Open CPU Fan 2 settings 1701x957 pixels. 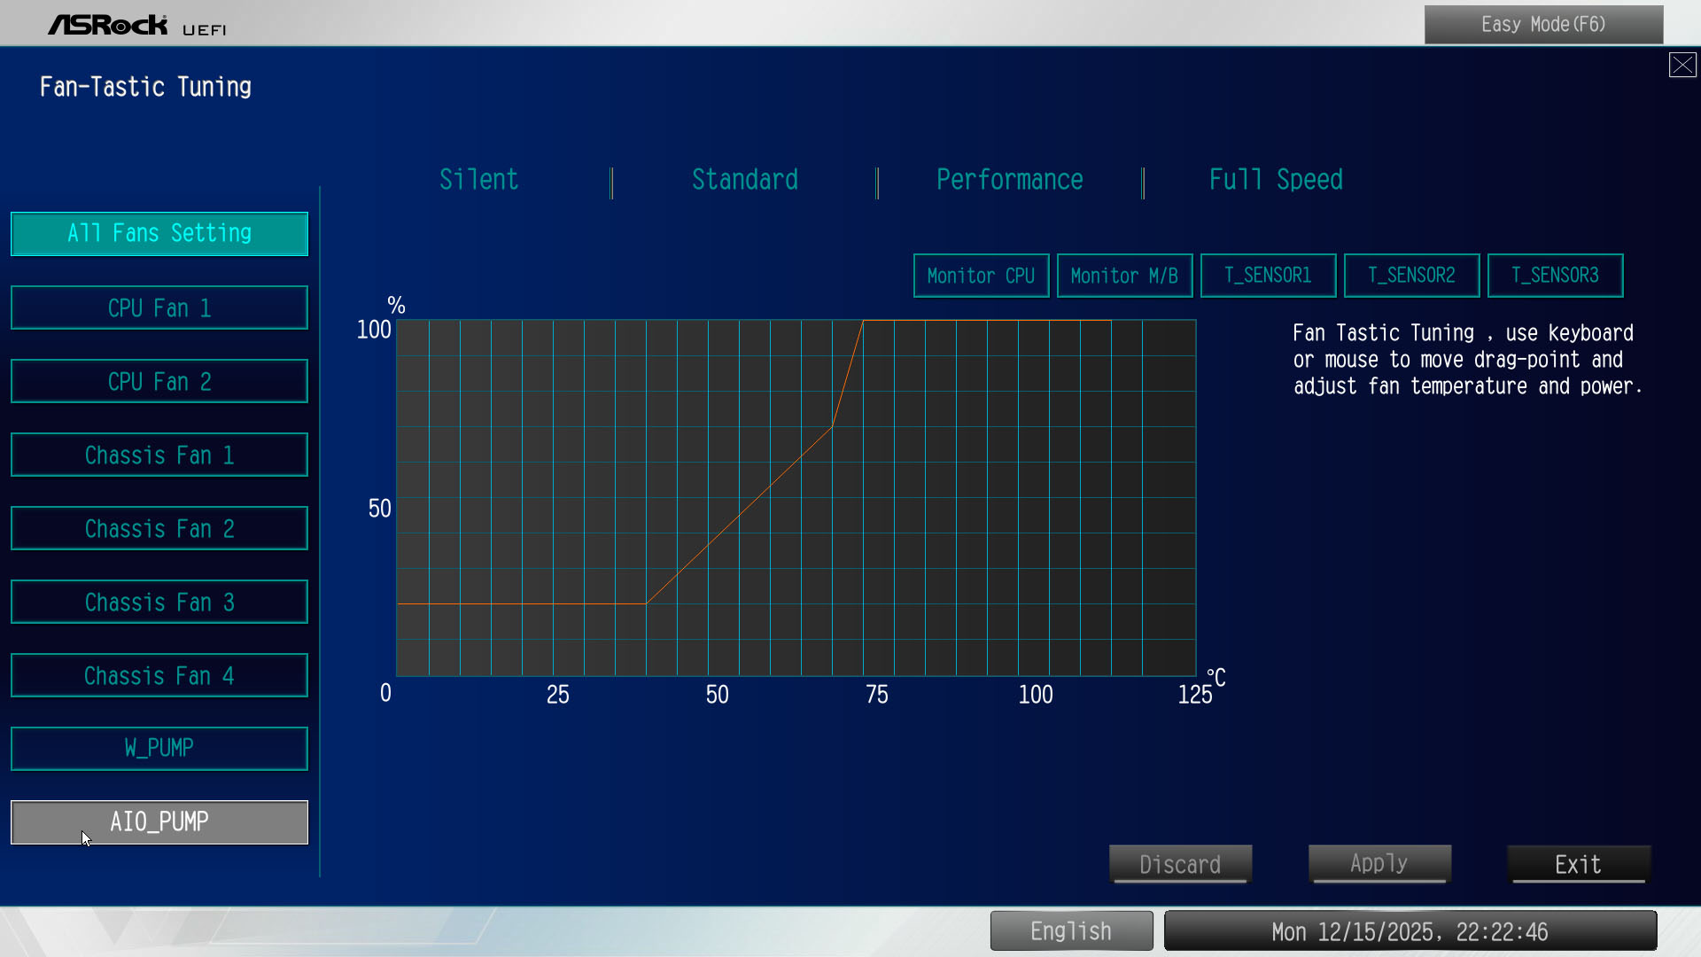tap(159, 381)
